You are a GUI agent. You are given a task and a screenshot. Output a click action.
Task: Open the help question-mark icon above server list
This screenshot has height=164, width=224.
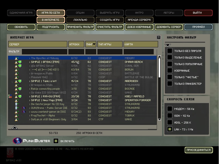point(159,37)
